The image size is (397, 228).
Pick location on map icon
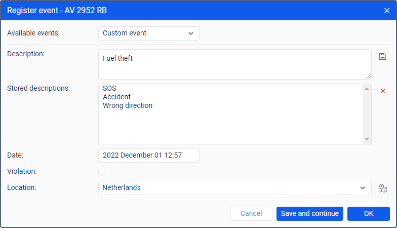tap(383, 188)
